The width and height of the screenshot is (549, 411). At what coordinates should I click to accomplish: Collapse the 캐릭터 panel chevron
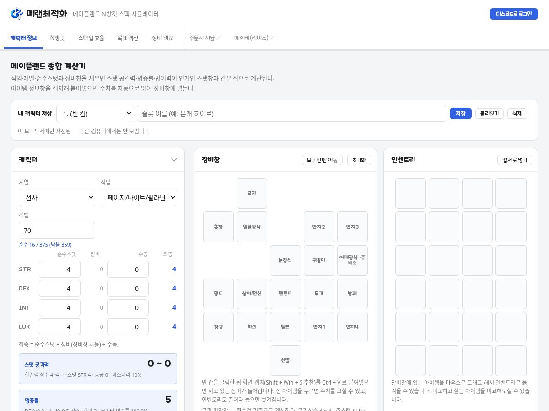pyautogui.click(x=174, y=160)
